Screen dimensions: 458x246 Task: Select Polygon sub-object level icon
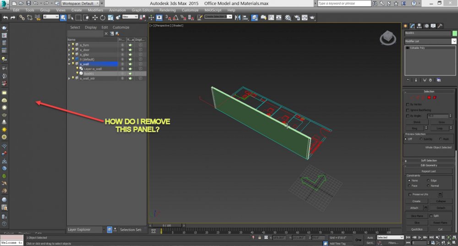[429, 97]
